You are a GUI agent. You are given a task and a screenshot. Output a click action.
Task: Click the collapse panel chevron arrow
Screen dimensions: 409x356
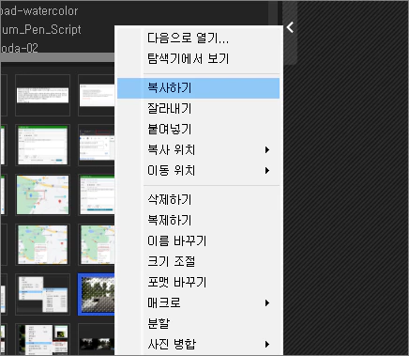click(290, 27)
